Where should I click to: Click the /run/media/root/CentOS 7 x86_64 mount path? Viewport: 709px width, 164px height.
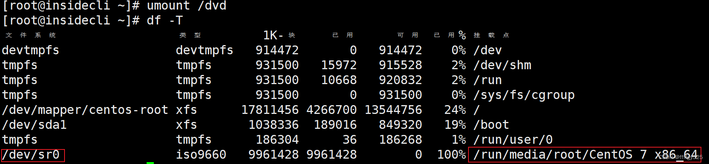586,154
